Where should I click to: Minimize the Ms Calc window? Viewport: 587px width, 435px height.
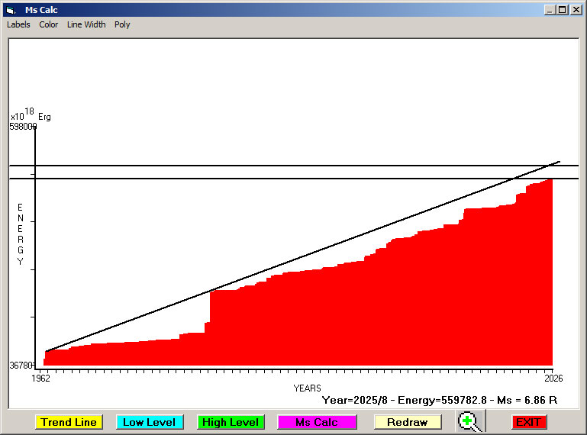[x=550, y=10]
